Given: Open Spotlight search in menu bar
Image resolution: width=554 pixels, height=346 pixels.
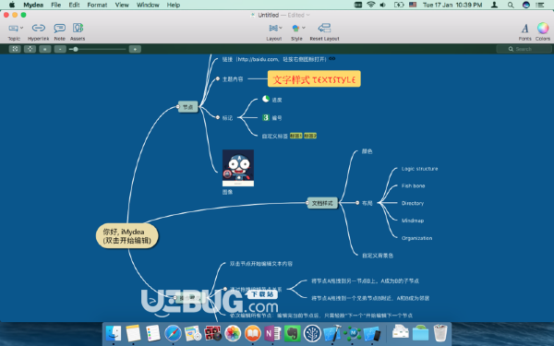Looking at the screenshot, I should click(x=511, y=5).
